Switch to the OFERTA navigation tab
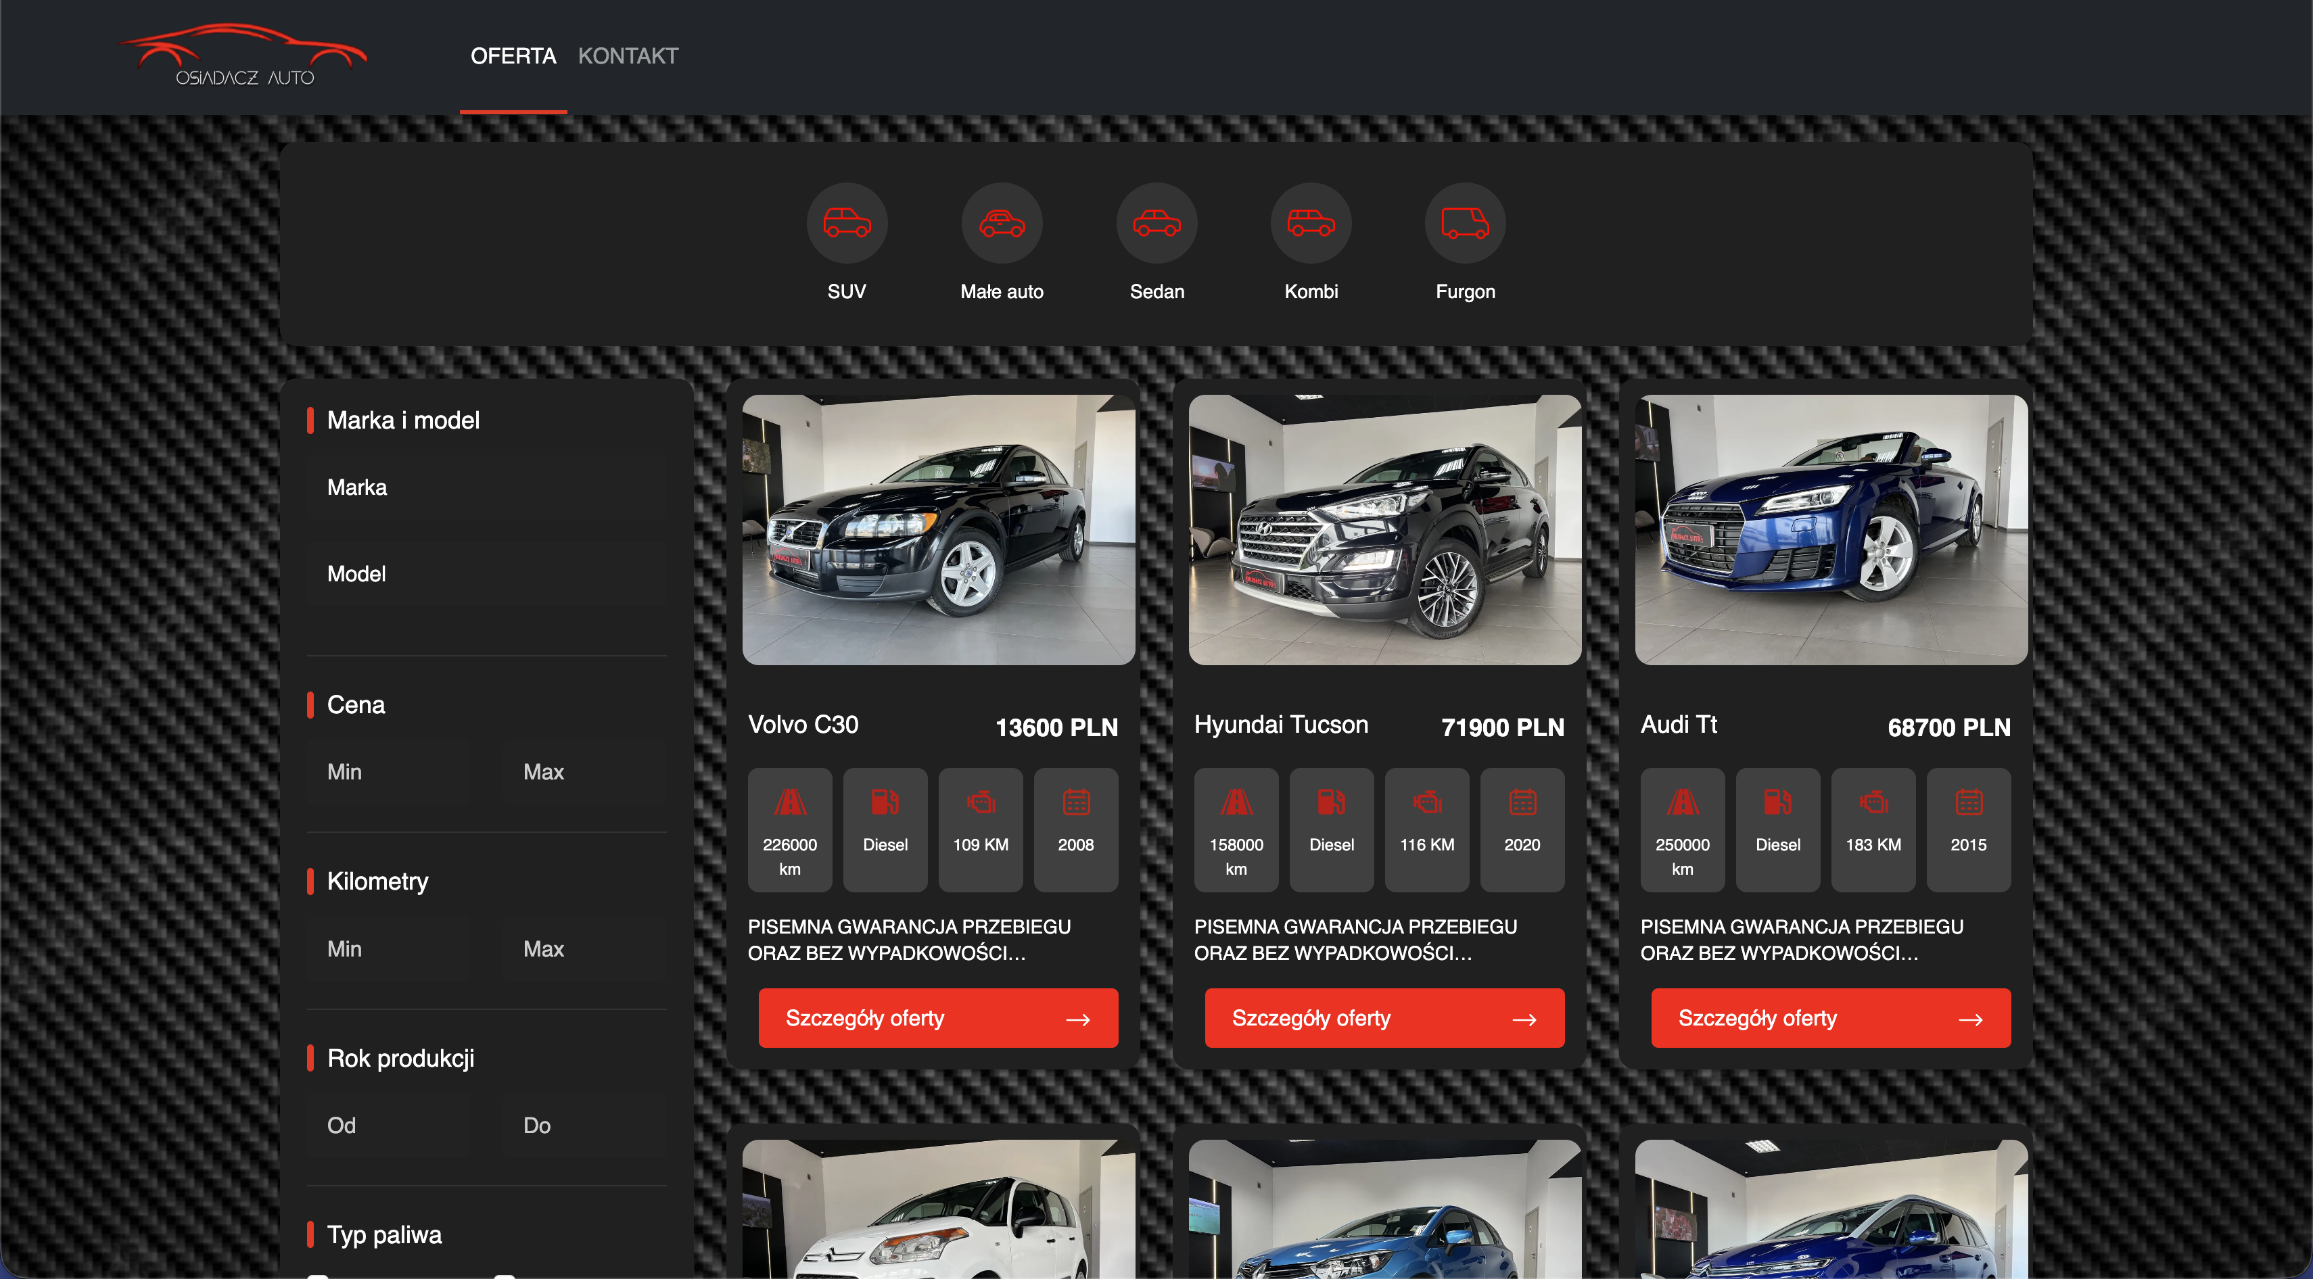2313x1279 pixels. point(513,55)
